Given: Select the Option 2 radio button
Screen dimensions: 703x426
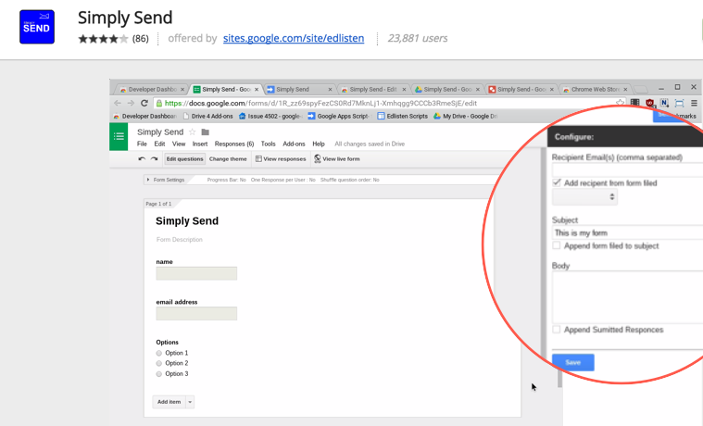Looking at the screenshot, I should [x=158, y=363].
